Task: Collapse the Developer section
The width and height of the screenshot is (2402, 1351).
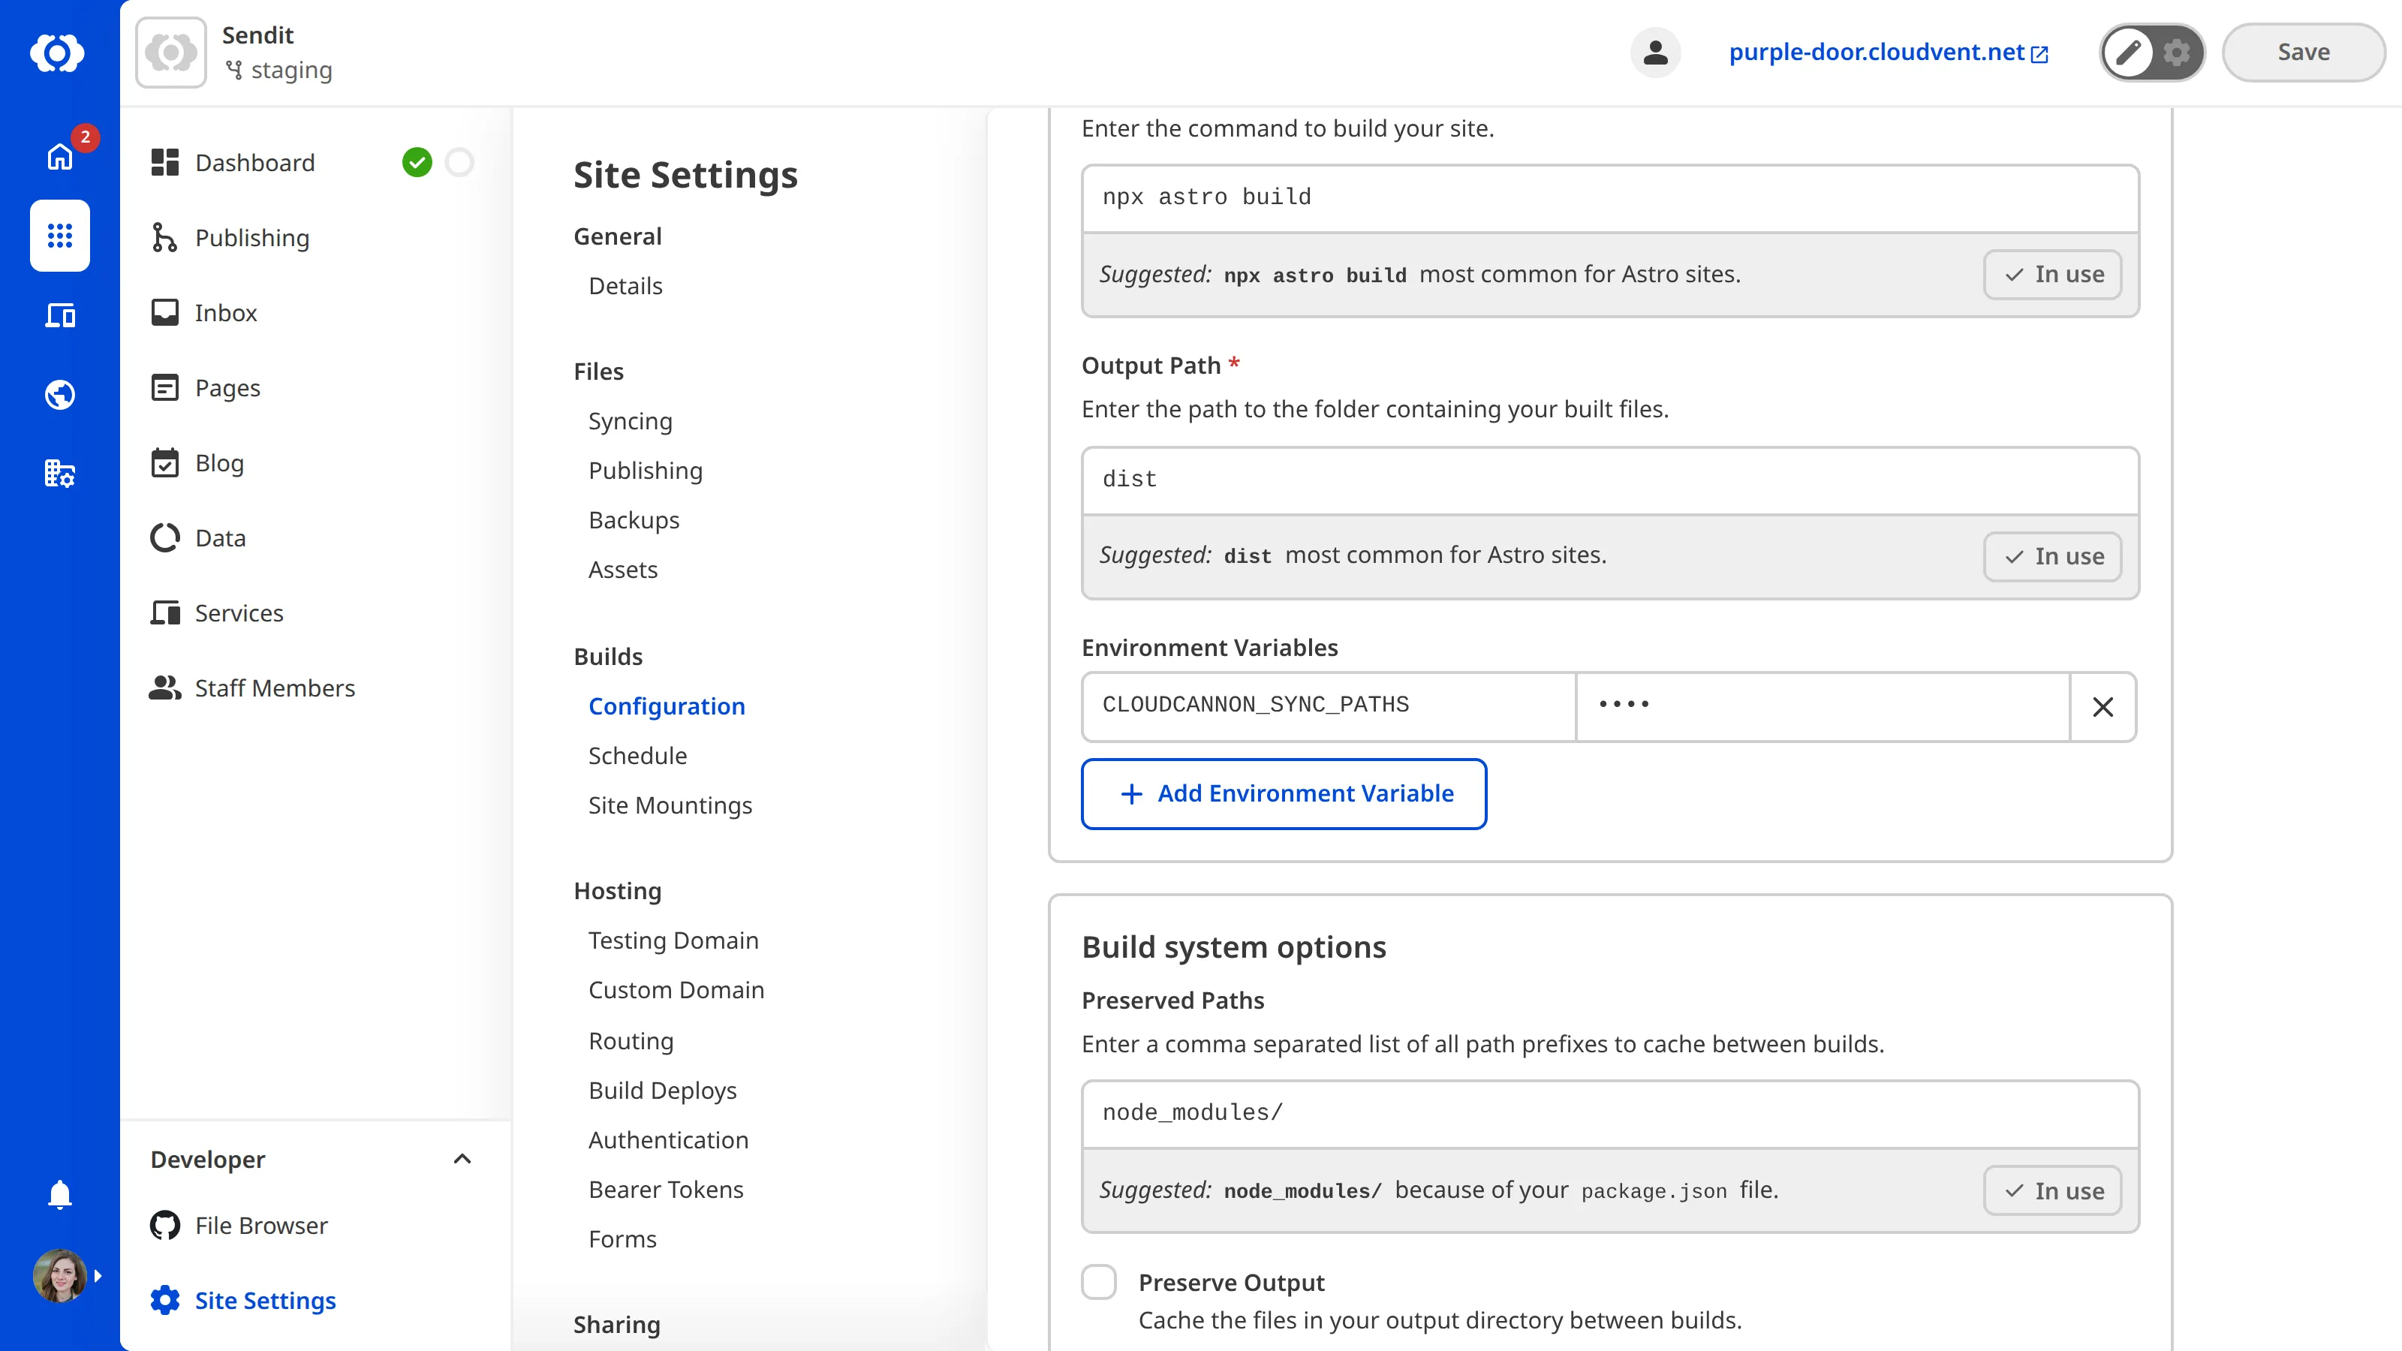Action: point(463,1159)
